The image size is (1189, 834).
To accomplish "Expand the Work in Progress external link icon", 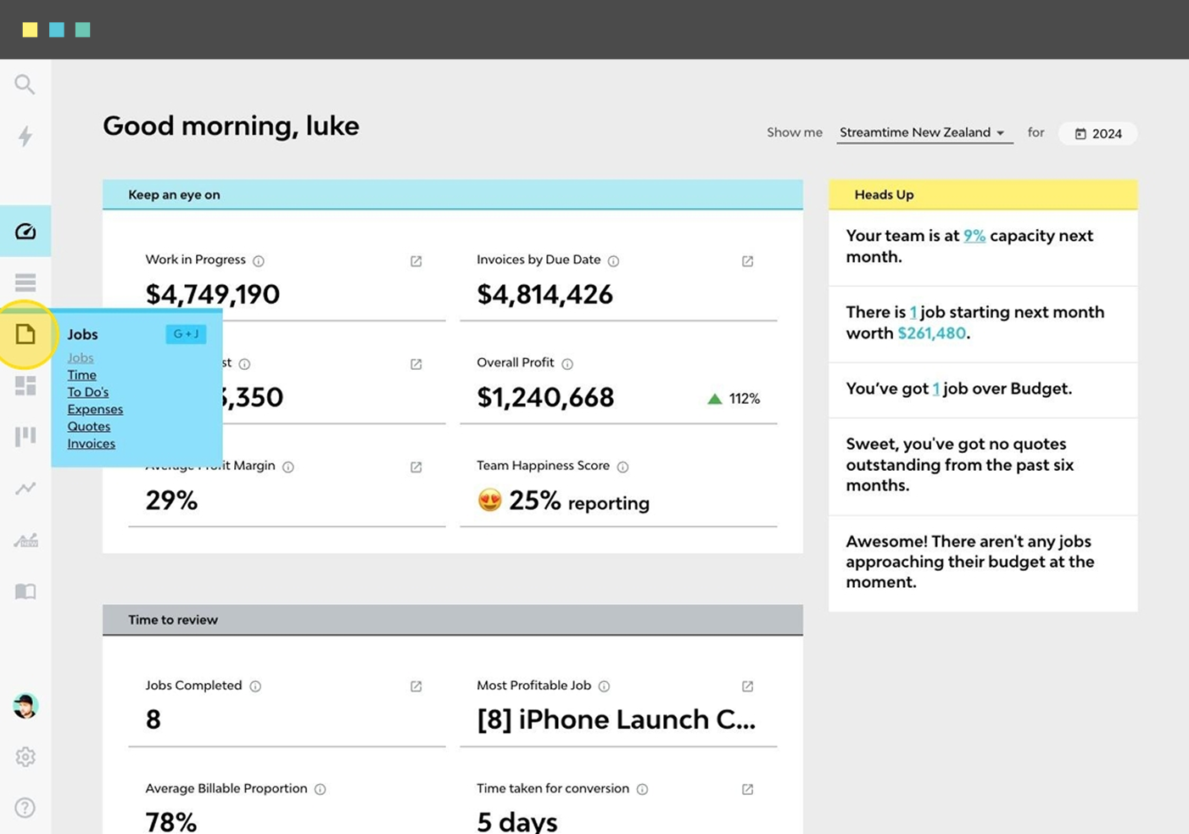I will click(416, 260).
